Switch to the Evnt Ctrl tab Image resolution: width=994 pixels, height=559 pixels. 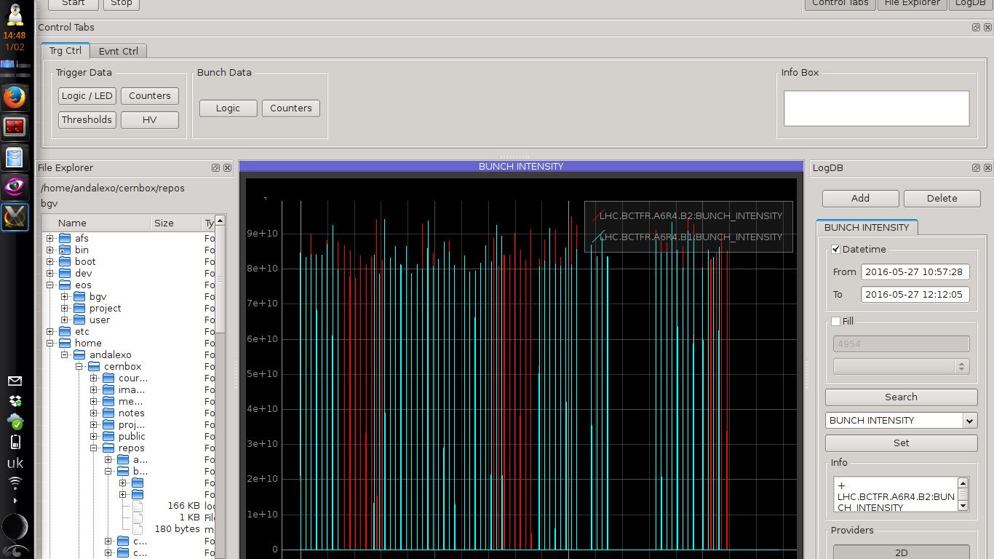(x=119, y=51)
